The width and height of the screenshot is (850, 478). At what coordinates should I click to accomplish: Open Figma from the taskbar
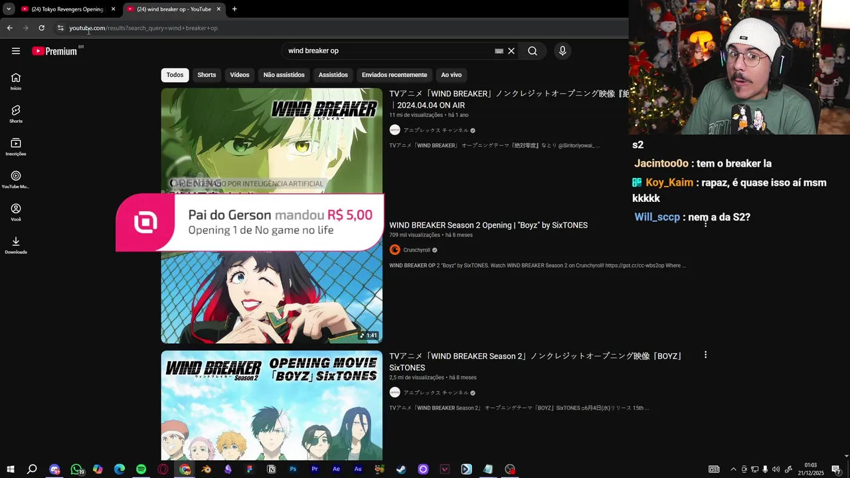[250, 469]
